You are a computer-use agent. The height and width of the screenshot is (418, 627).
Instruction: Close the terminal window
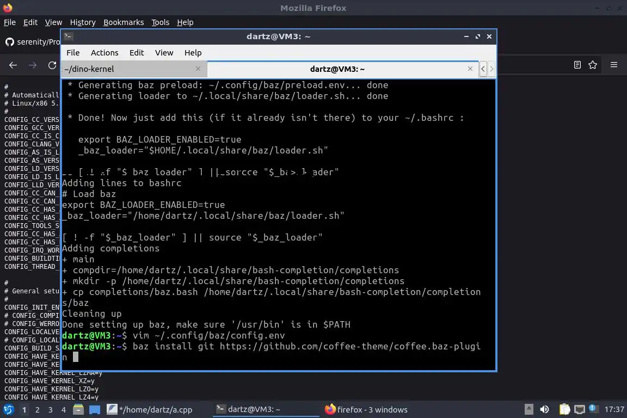pyautogui.click(x=489, y=36)
